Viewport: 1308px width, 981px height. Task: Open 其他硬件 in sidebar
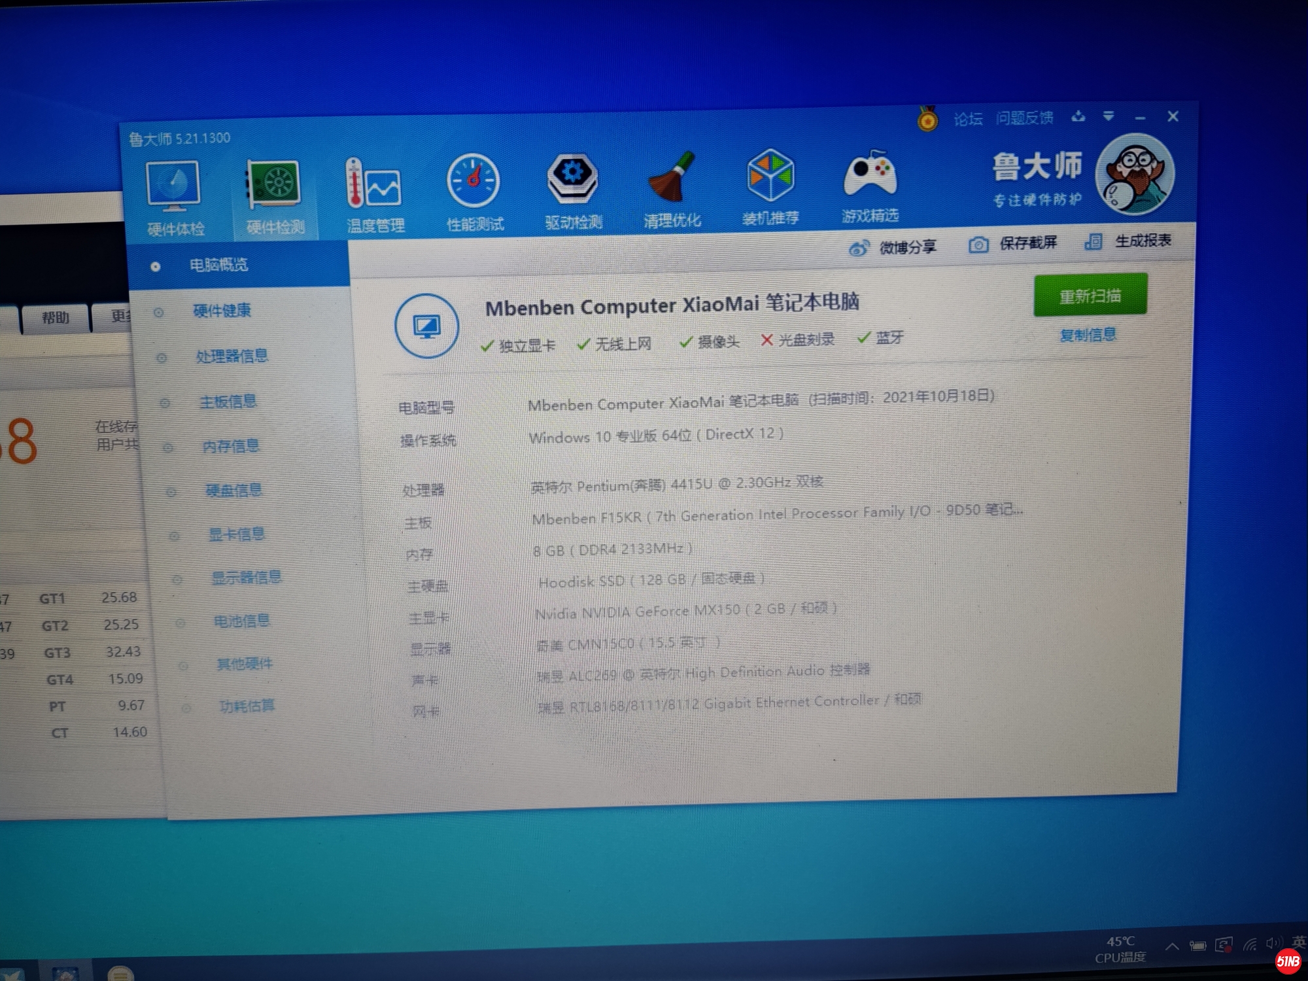[x=244, y=663]
